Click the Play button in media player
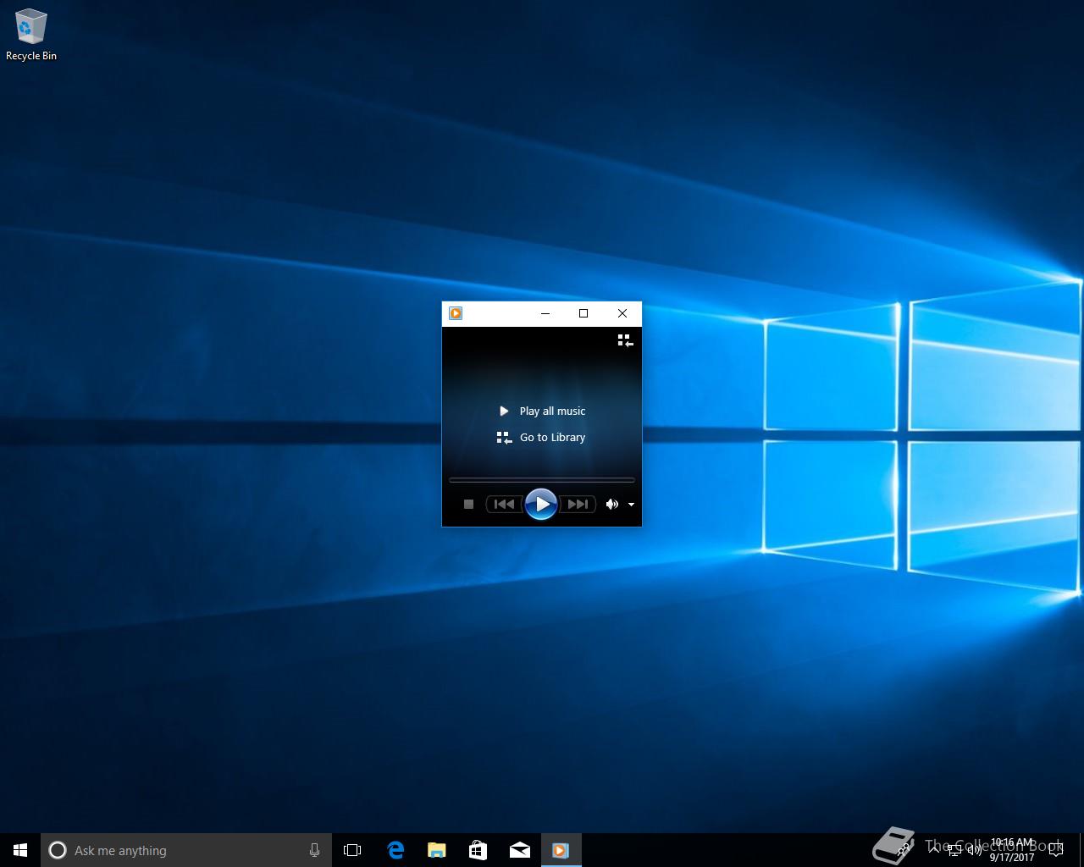The height and width of the screenshot is (867, 1084). point(541,505)
